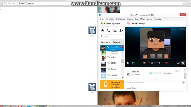Mute the microphone in the call
This screenshot has width=191, height=107.
click(152, 63)
